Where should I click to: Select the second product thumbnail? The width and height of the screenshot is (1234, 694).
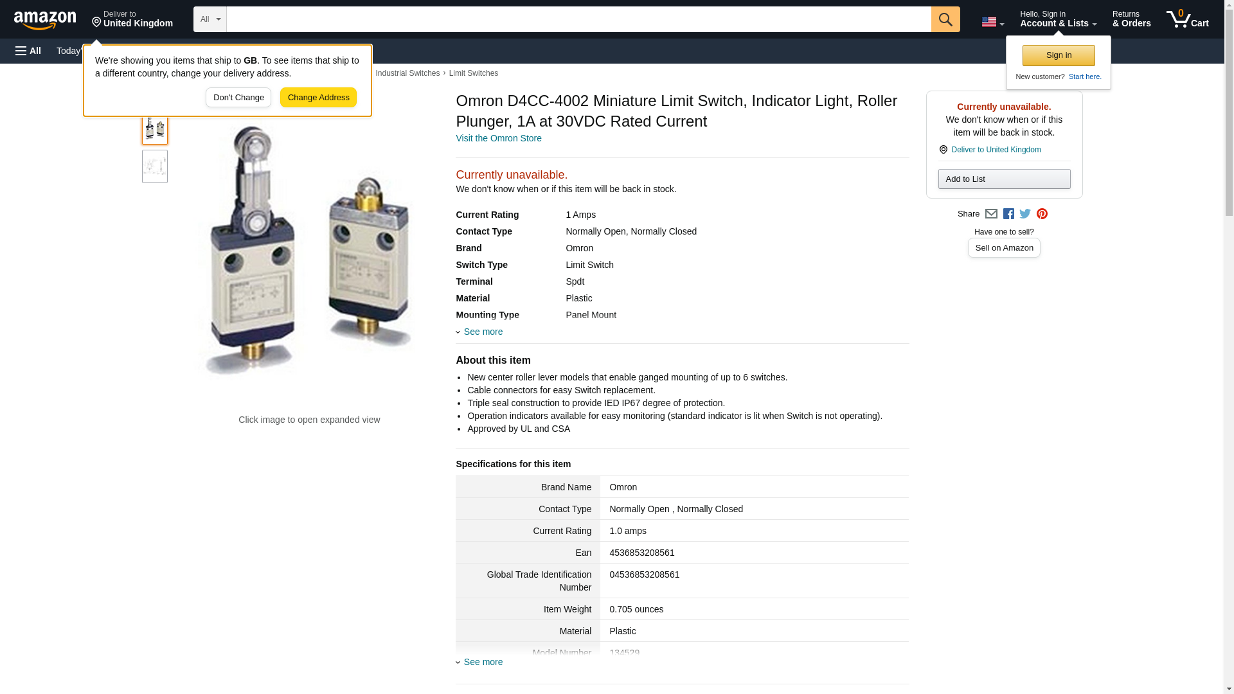[155, 166]
